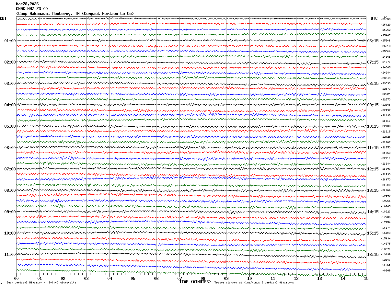Click the DC offset value -10851
Screen dimensions: 392x287
pyautogui.click(x=386, y=265)
